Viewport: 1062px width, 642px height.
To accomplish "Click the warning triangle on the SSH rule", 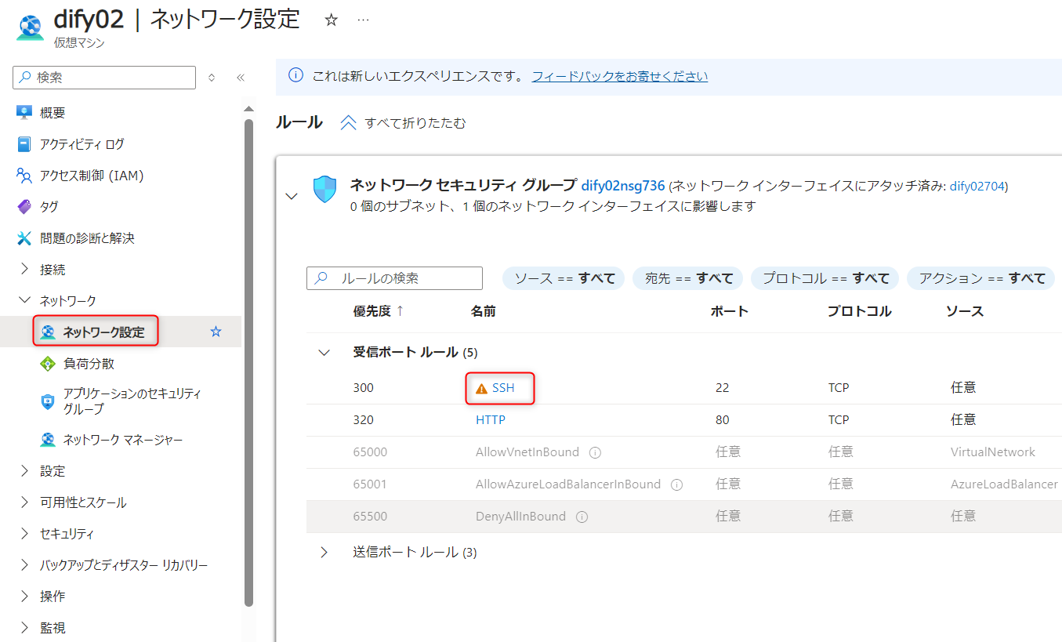I will tap(480, 387).
